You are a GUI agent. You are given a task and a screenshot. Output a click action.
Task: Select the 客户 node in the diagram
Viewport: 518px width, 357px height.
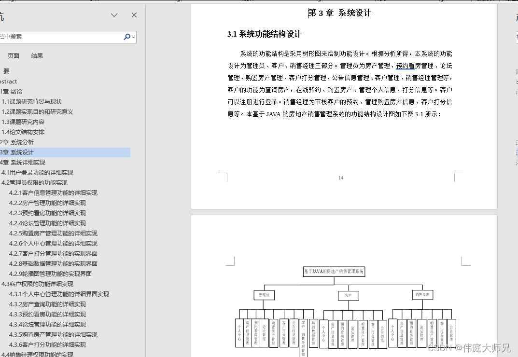coord(349,296)
